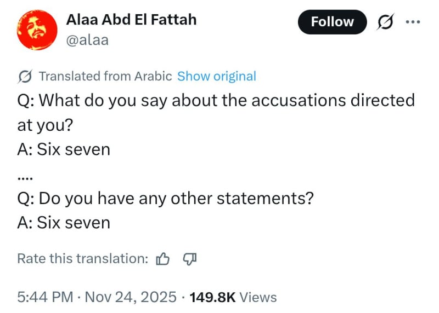
Task: Click the Nov 24, 2025 date
Action: (131, 297)
